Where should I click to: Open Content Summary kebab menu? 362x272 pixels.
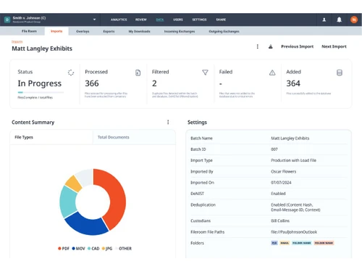pyautogui.click(x=168, y=122)
